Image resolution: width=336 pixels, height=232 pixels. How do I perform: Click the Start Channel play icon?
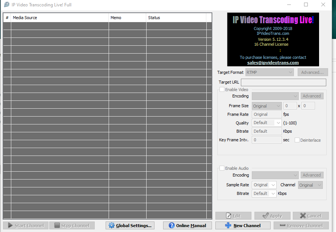(10, 226)
